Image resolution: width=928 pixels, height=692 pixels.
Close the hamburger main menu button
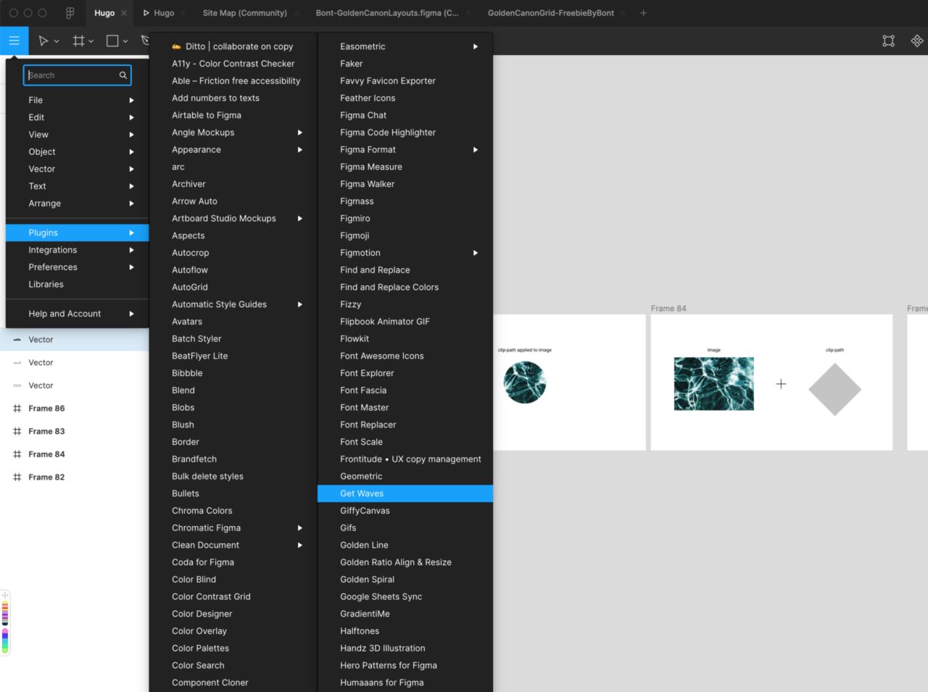[14, 41]
